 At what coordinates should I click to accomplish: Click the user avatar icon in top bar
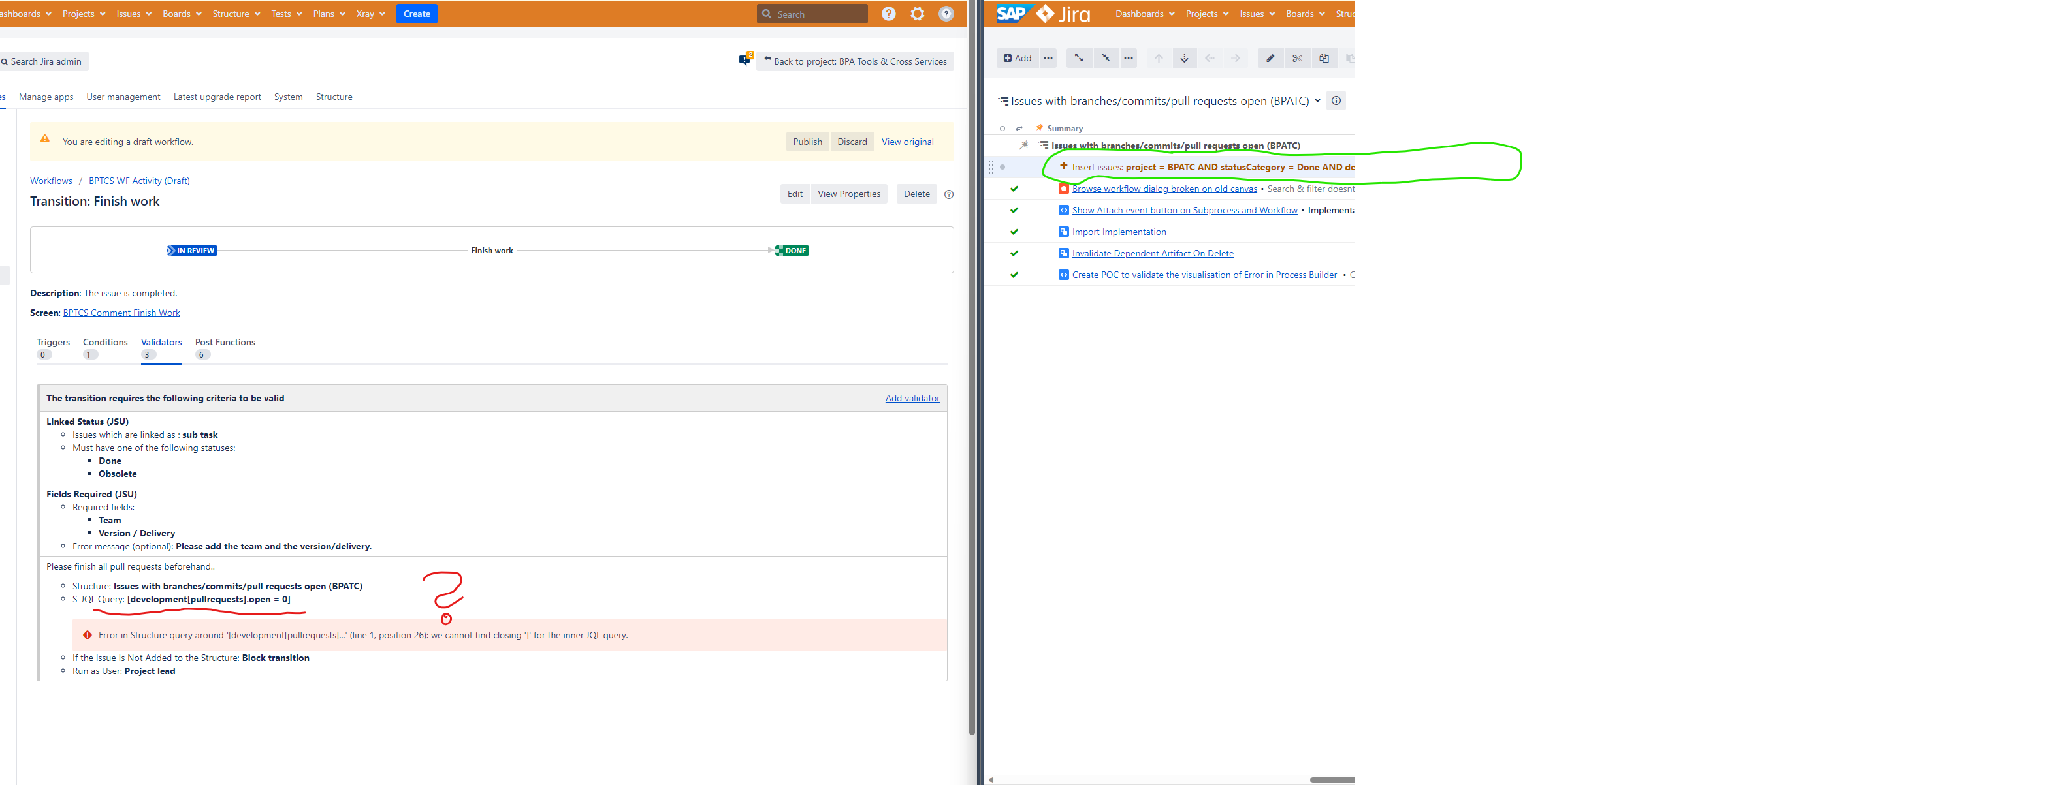(946, 14)
